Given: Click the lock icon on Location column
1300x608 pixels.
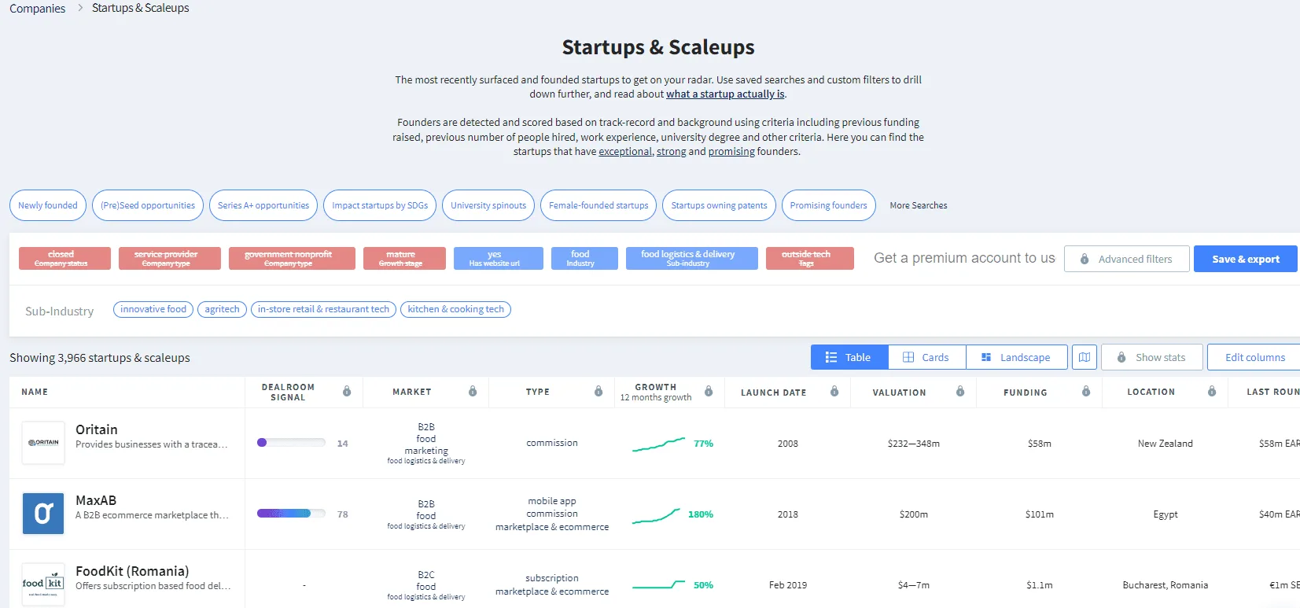Looking at the screenshot, I should click(x=1212, y=391).
